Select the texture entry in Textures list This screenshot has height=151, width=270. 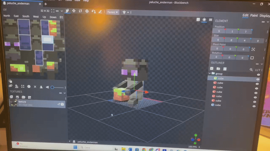37,103
